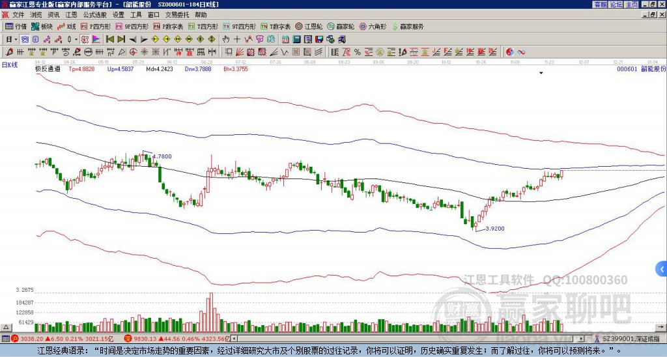Select the percent % retracement tool
This screenshot has width=667, height=357.
click(358, 52)
